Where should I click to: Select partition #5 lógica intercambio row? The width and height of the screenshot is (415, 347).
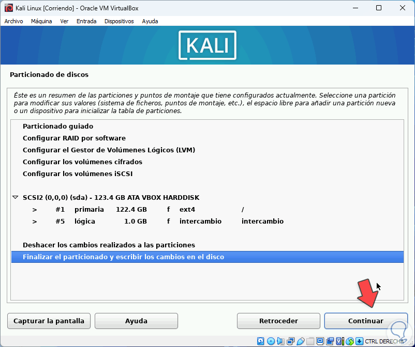coord(207,222)
